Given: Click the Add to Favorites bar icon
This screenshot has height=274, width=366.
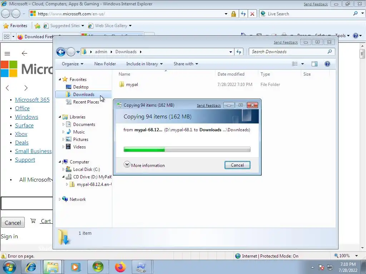Looking at the screenshot, I should pos(37,26).
